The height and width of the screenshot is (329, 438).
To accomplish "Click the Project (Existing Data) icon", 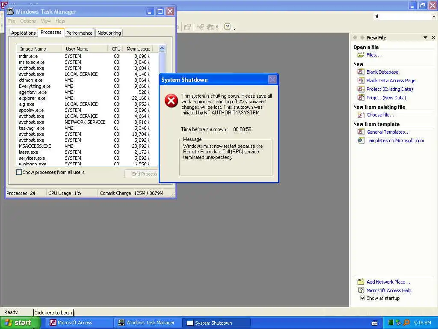I will [361, 89].
